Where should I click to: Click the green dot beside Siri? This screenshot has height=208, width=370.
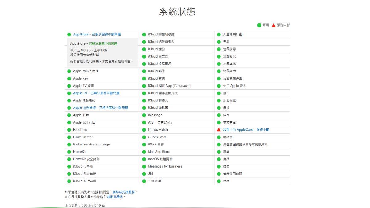144,174
